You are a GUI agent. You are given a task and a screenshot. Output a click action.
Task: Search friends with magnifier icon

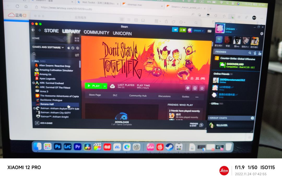coord(250,53)
